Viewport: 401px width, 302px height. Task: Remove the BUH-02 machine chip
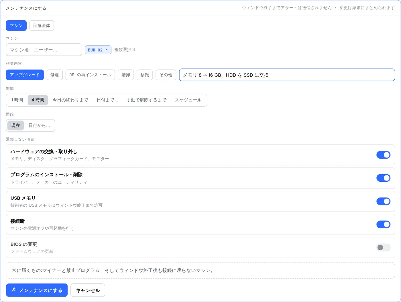[x=107, y=50]
